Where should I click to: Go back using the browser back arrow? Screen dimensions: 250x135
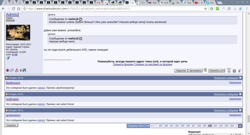[x=3, y=9]
